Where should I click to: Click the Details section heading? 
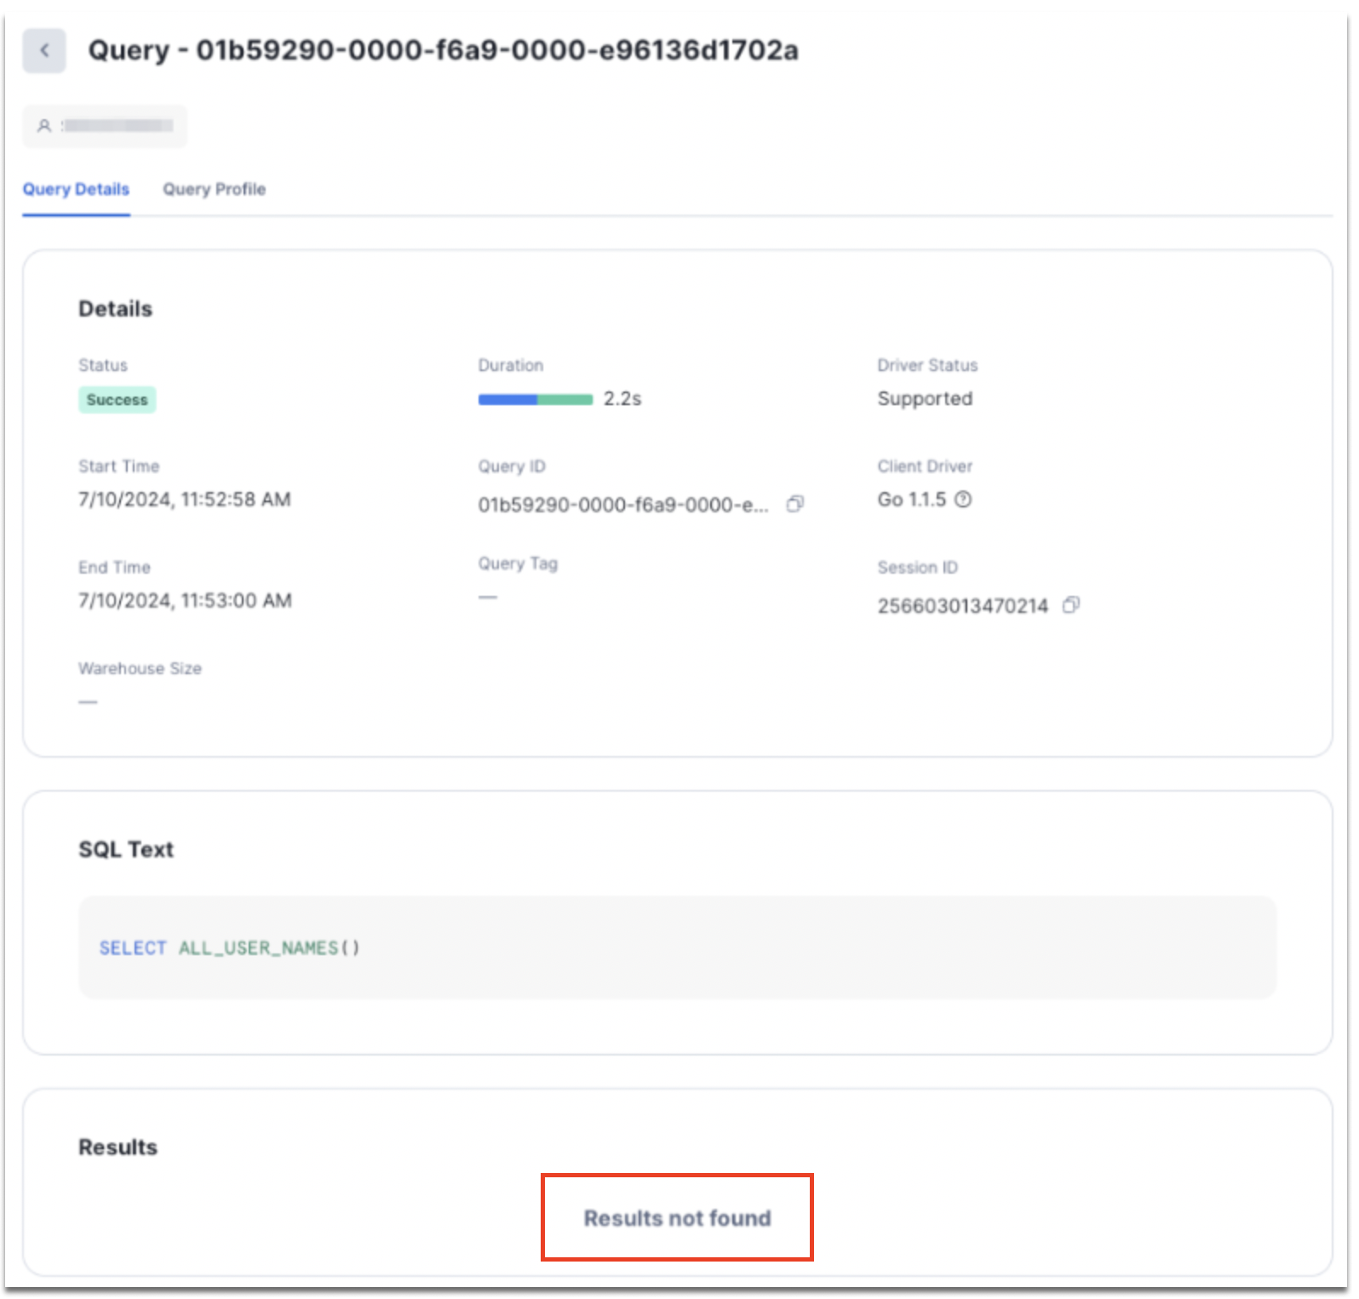[116, 309]
